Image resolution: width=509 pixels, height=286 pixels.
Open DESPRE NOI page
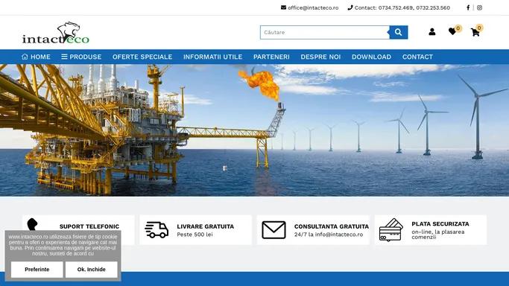(x=320, y=57)
